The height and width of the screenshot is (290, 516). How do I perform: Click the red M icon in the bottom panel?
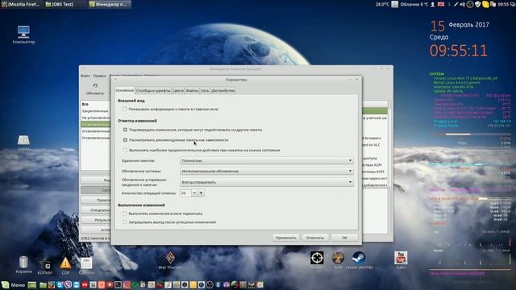pos(85,284)
